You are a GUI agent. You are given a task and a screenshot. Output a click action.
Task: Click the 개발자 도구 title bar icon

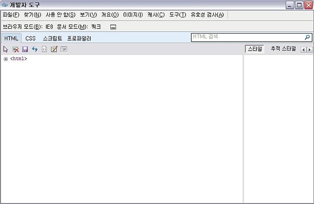pyautogui.click(x=5, y=5)
